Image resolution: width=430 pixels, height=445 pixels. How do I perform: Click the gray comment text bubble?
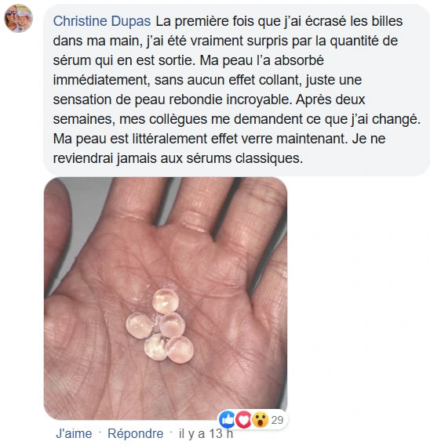point(236,89)
